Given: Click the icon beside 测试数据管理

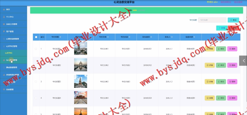Looking at the screenshot, I should [4, 68].
